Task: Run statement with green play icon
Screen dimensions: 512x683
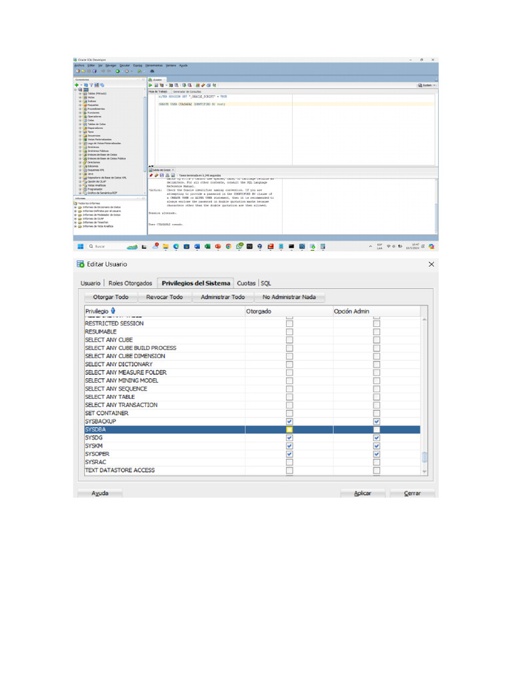Action: (x=151, y=85)
